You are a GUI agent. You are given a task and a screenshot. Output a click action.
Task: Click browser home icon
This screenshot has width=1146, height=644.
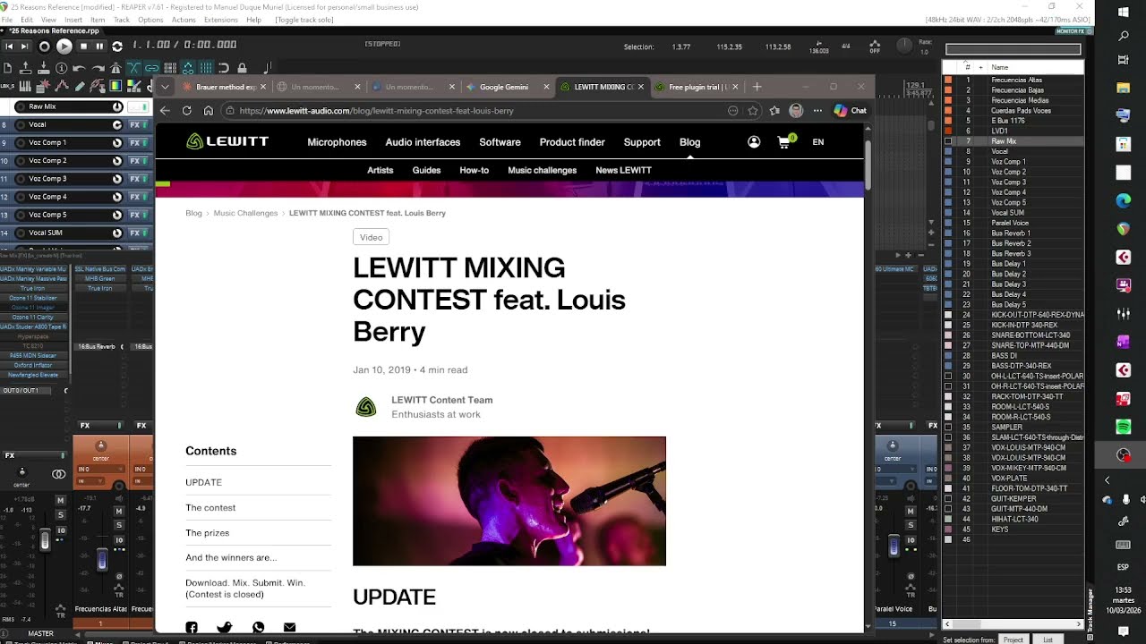click(x=208, y=111)
